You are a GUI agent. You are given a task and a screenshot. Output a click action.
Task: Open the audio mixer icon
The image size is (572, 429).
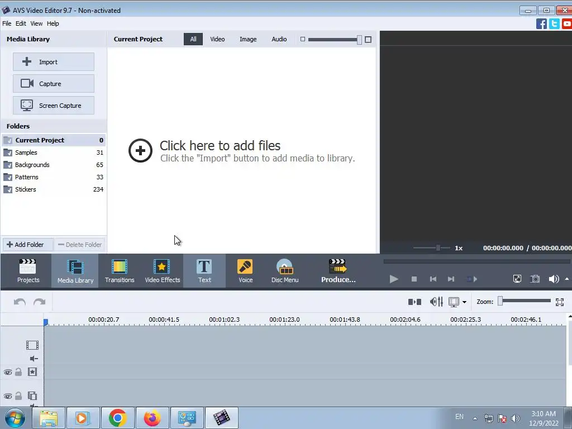(x=436, y=302)
